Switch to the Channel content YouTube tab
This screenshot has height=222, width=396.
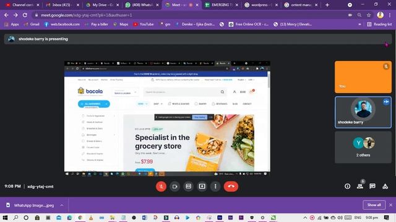click(22, 5)
